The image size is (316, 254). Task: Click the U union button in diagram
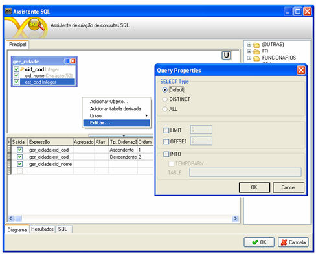coord(226,55)
